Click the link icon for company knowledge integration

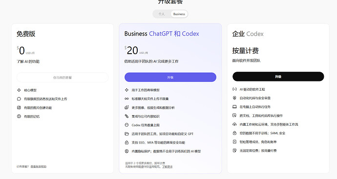[x=126, y=117]
